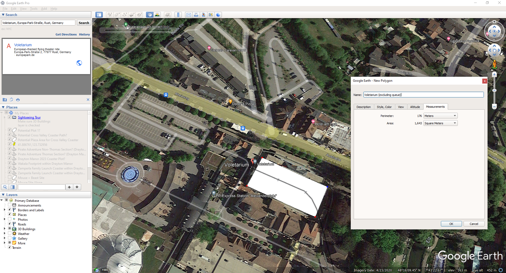Click the Print toolbar icon
The image size is (506, 273).
pyautogui.click(x=196, y=15)
